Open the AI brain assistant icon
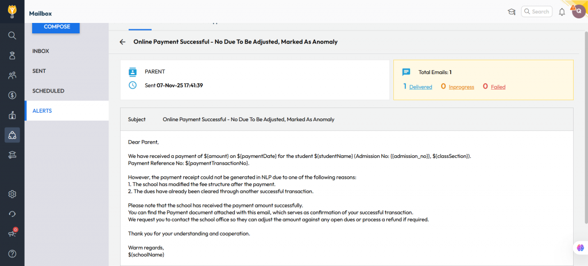Screen dimensions: 588x266 (x=580, y=248)
